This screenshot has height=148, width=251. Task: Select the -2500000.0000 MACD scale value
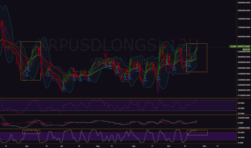click(244, 128)
